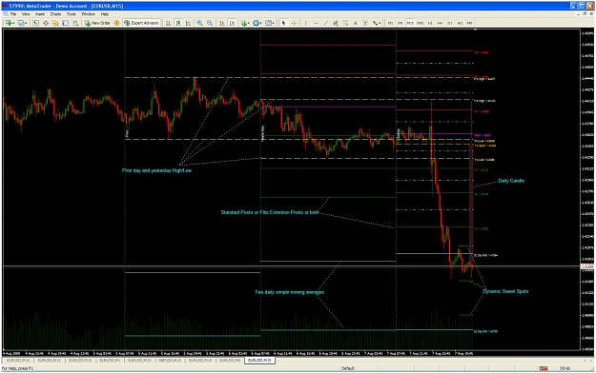Switch to the EURUSD,M1 chart tab
The width and height of the screenshot is (596, 373).
coord(110,361)
